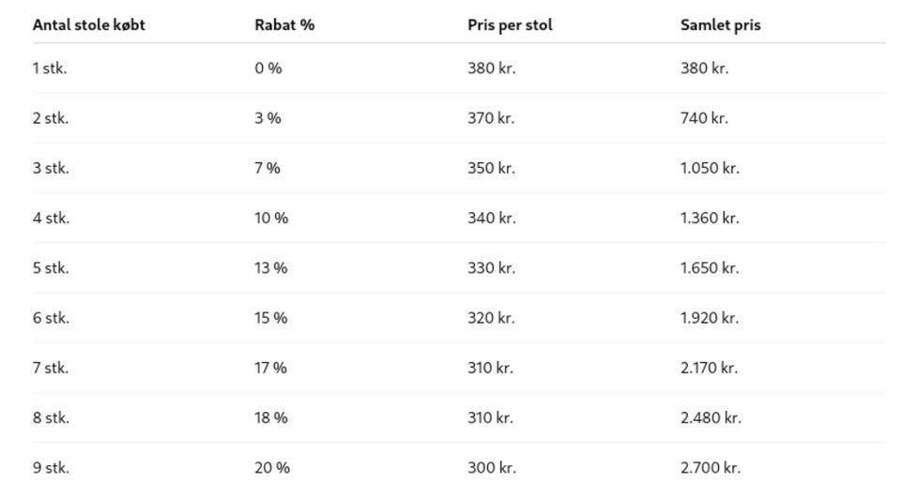Click the "Rabat %" column header
The width and height of the screenshot is (901, 499).
[283, 25]
